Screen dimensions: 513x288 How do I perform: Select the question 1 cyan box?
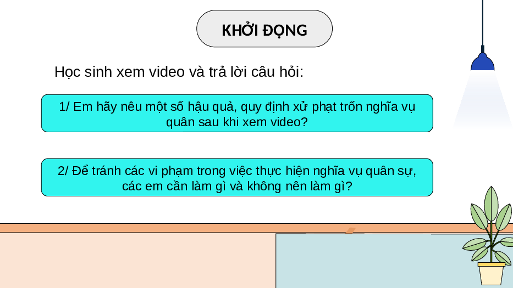pyautogui.click(x=237, y=114)
